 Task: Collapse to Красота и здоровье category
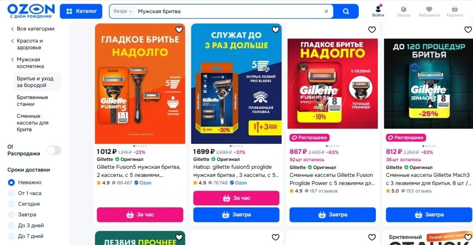point(29,44)
